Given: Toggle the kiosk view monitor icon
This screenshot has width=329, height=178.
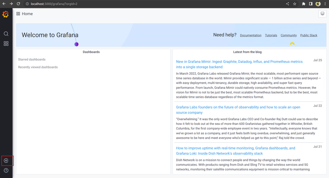Looking at the screenshot, I should (322, 14).
